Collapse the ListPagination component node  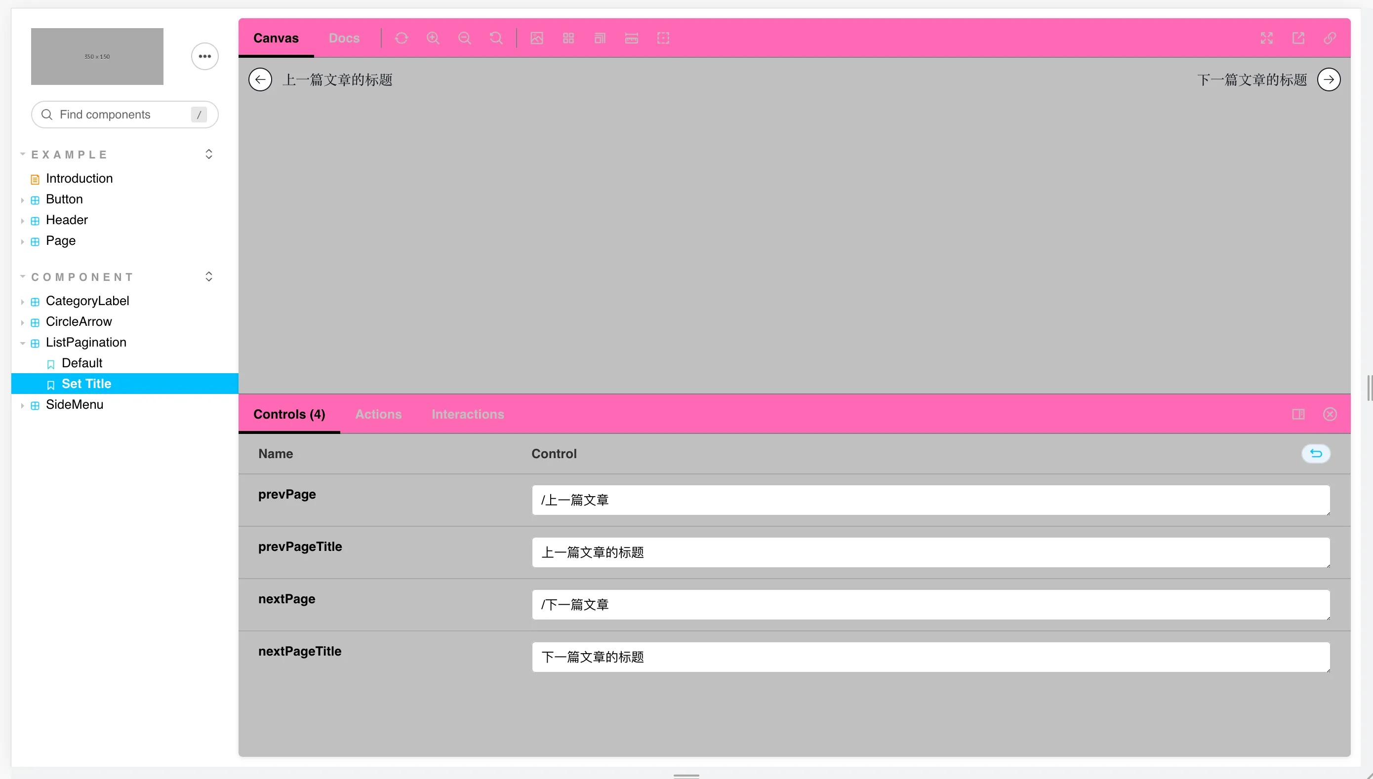coord(85,343)
